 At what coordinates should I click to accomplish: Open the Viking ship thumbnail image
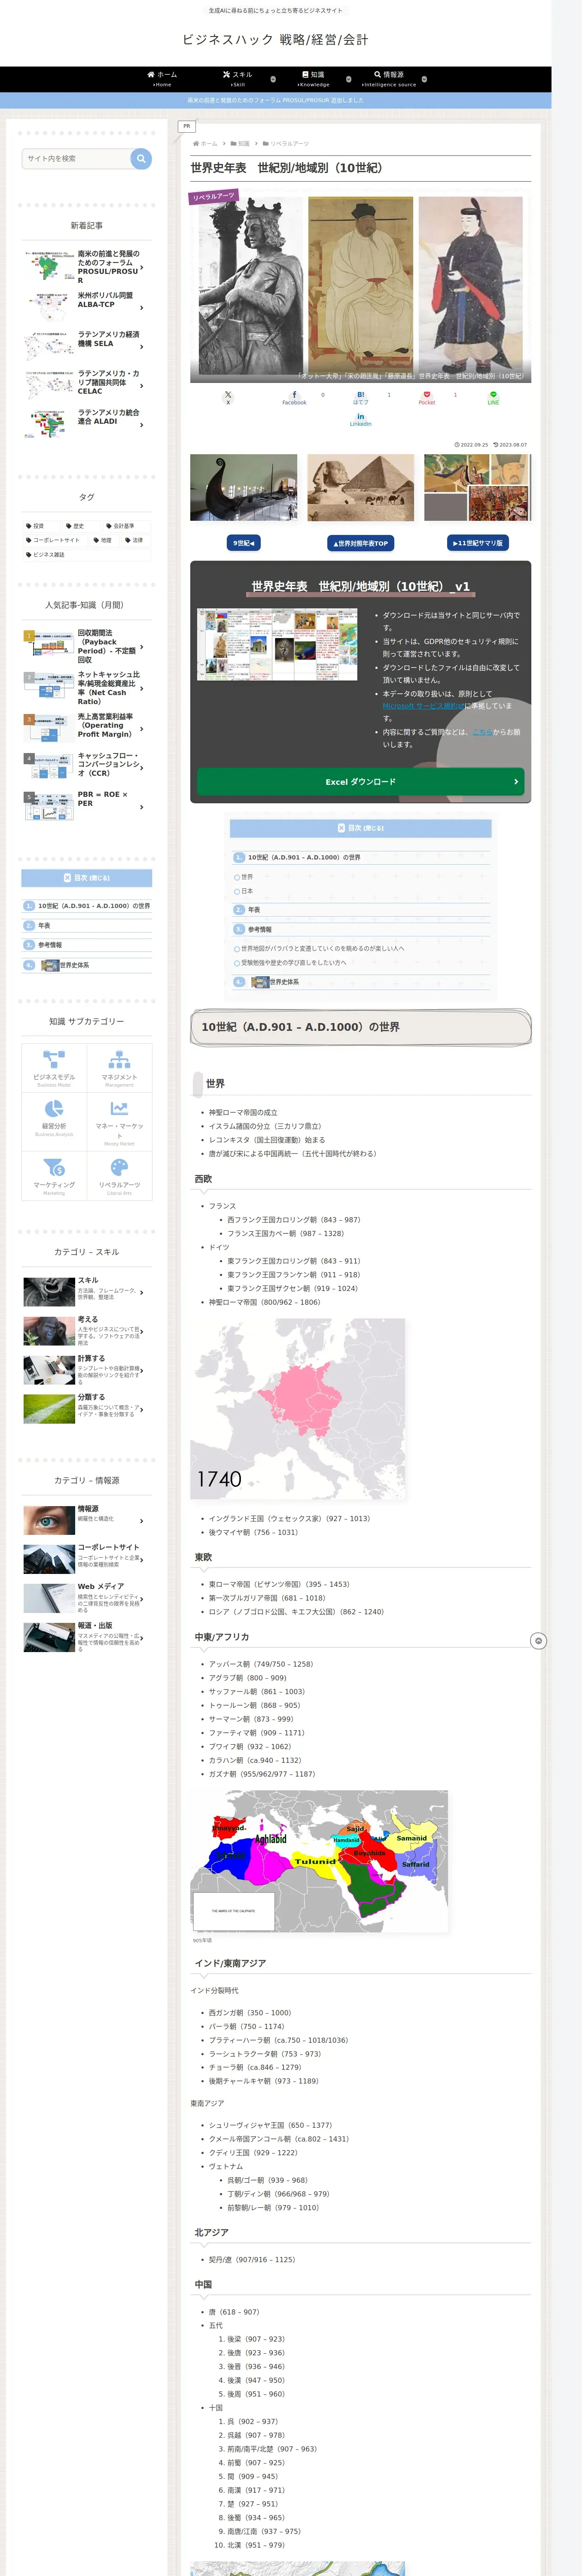(244, 488)
